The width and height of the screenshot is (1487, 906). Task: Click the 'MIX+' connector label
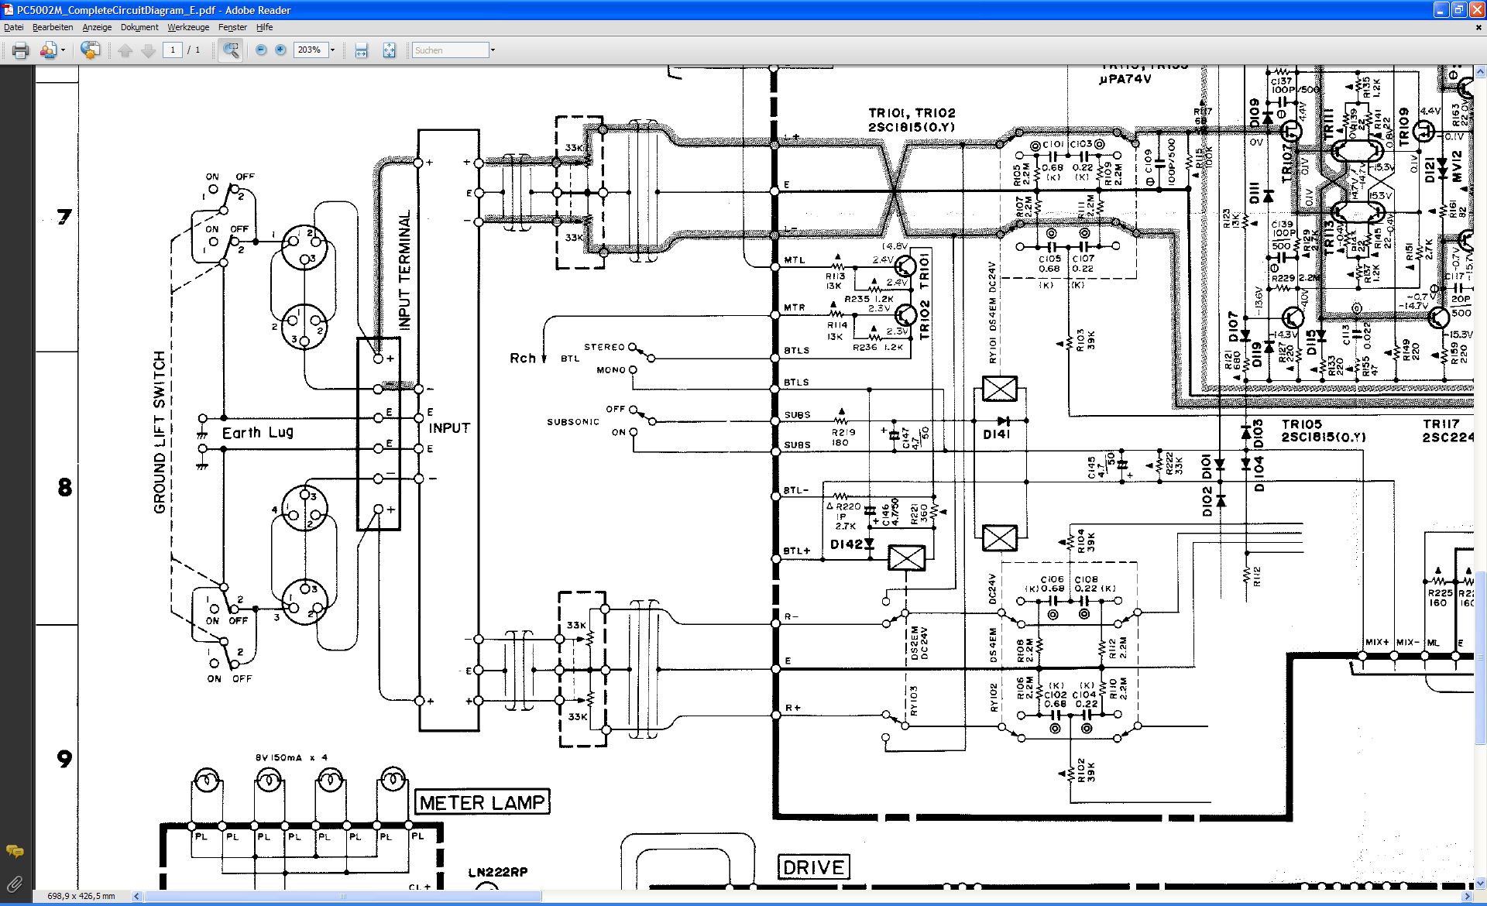point(1378,643)
